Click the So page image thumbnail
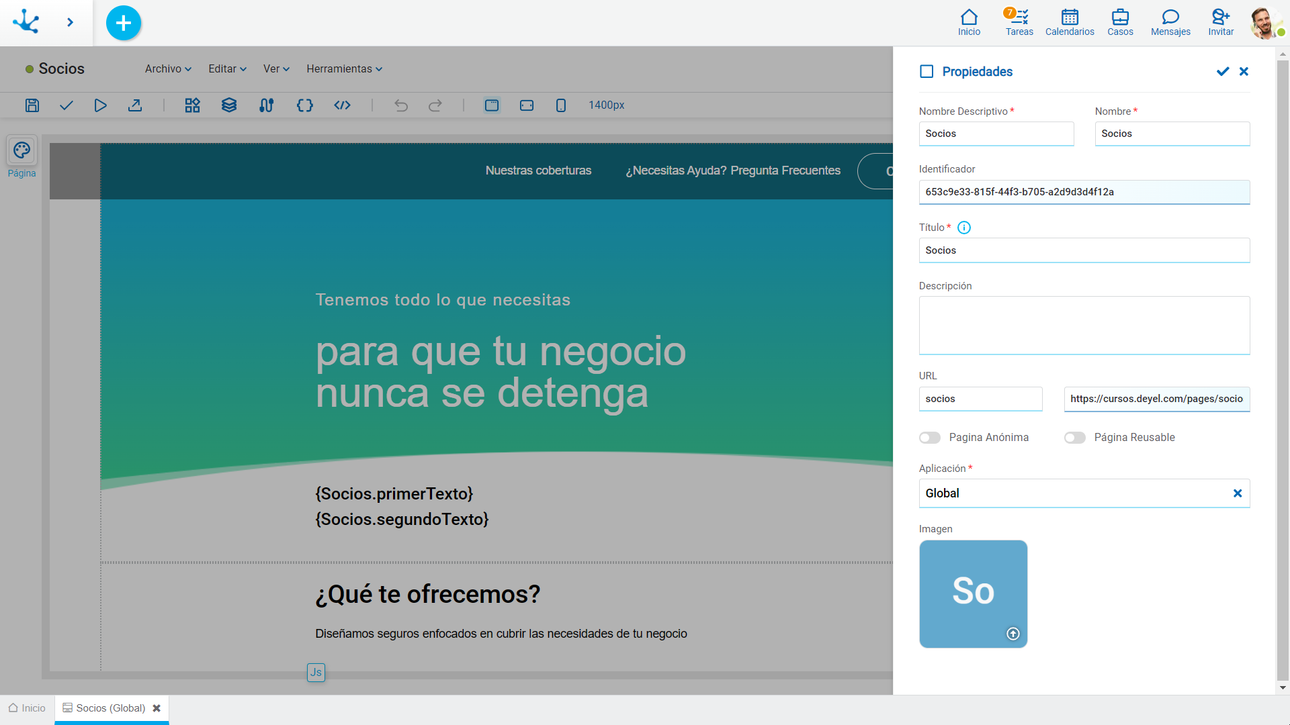1290x725 pixels. click(974, 594)
